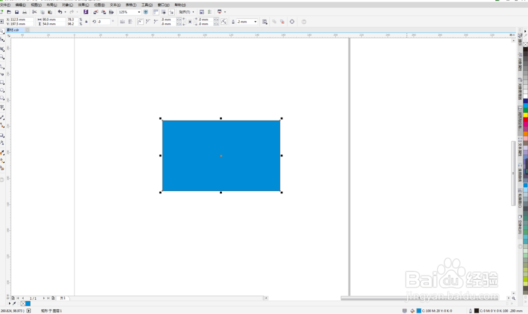The width and height of the screenshot is (528, 314).
Task: Click the Export icon
Action: coord(103,12)
